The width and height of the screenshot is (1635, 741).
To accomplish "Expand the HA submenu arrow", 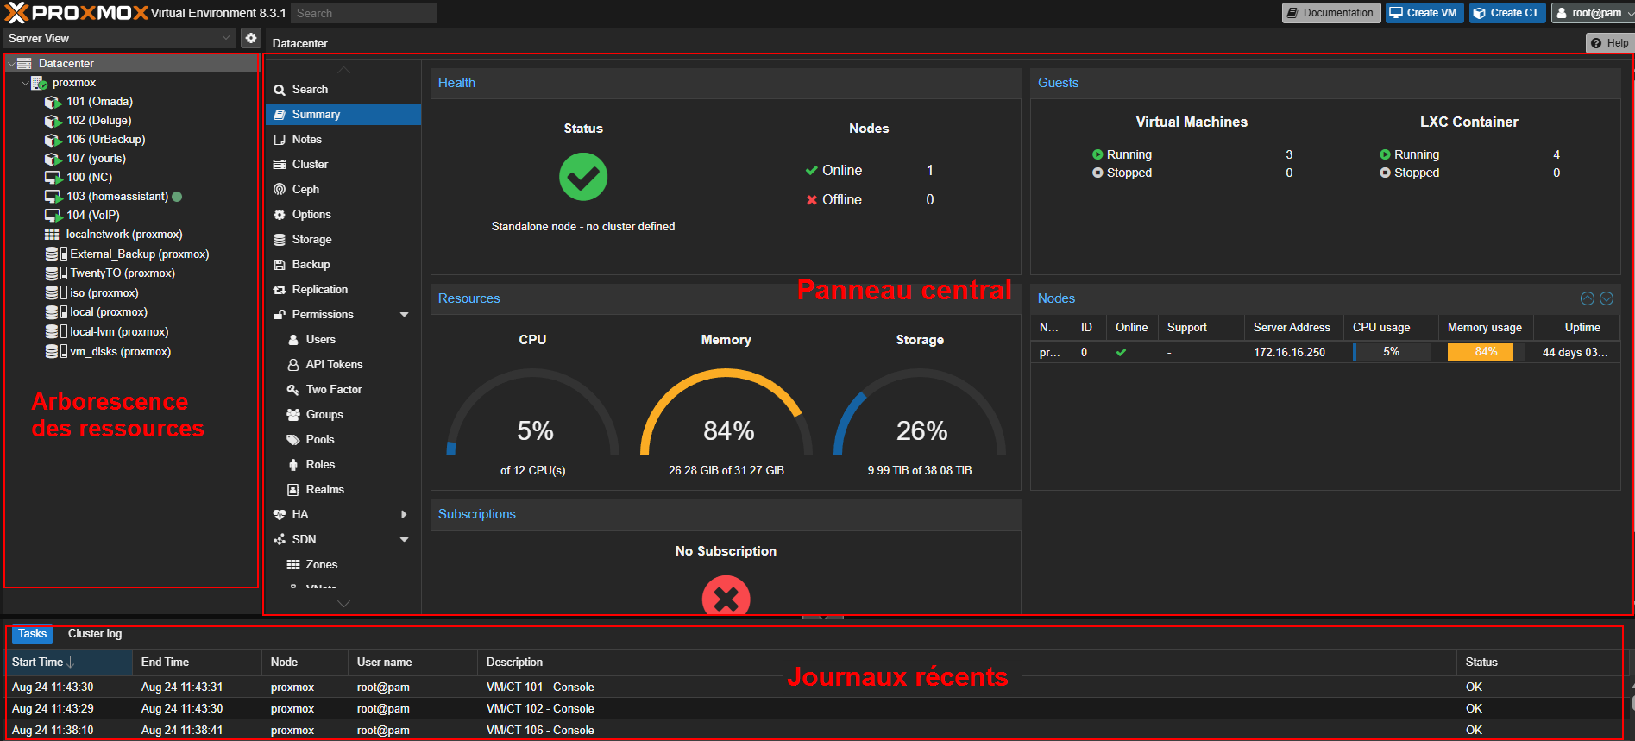I will (x=404, y=515).
